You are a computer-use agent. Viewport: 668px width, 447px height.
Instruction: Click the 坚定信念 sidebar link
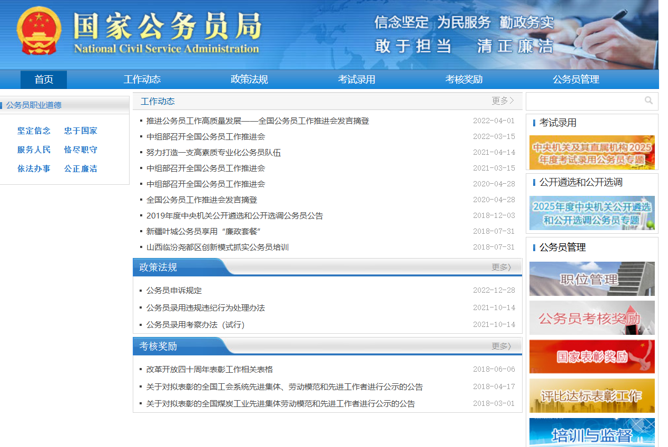point(34,131)
